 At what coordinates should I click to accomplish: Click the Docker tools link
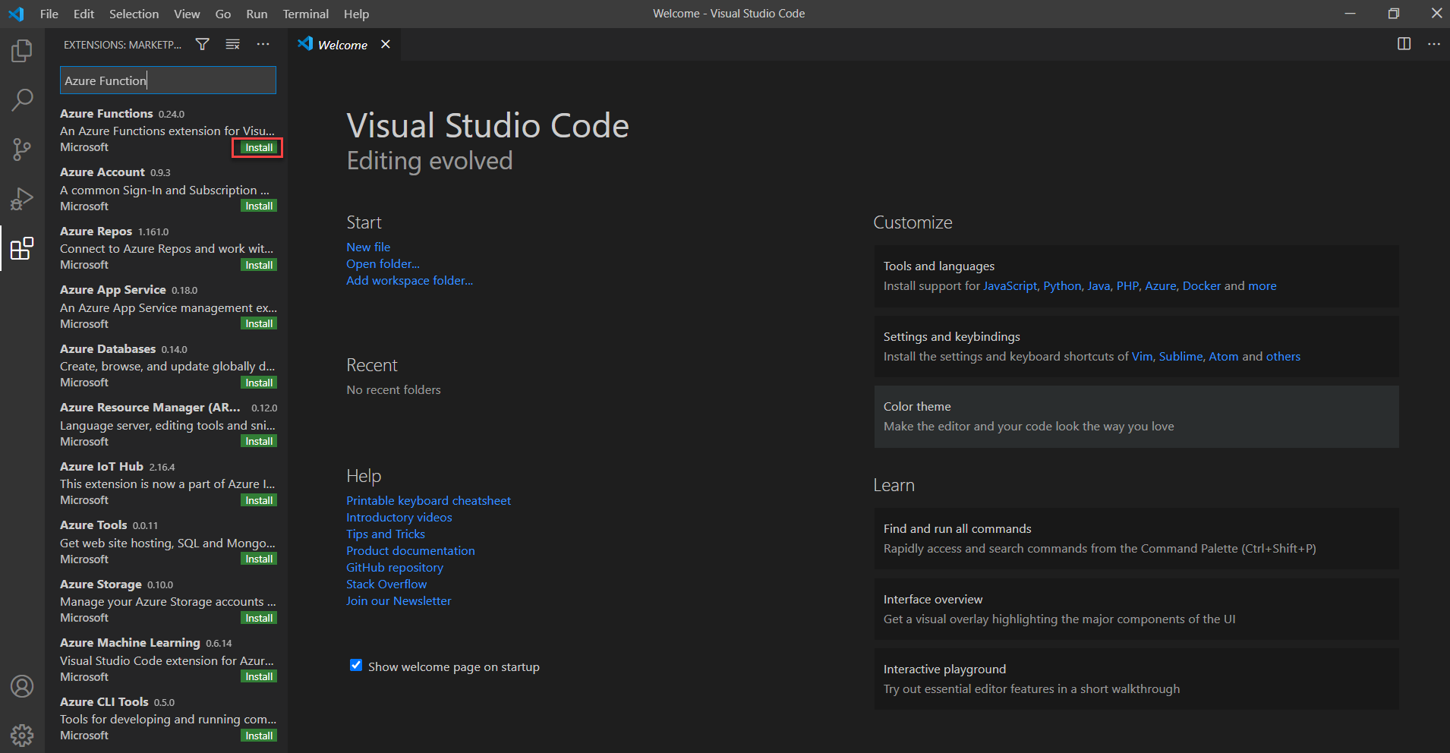tap(1202, 285)
